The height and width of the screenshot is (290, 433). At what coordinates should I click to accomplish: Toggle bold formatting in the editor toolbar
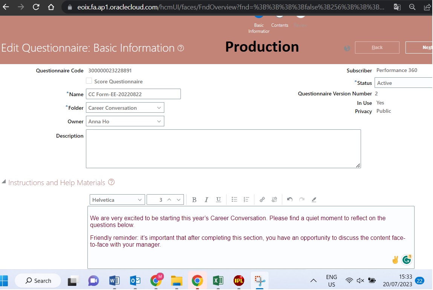tap(194, 199)
